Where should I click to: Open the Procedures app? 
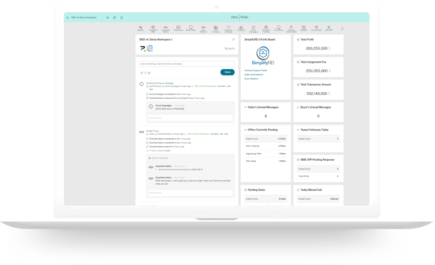(x=278, y=28)
